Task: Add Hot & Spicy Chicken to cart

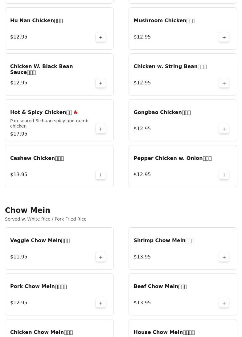Action: pos(101,129)
